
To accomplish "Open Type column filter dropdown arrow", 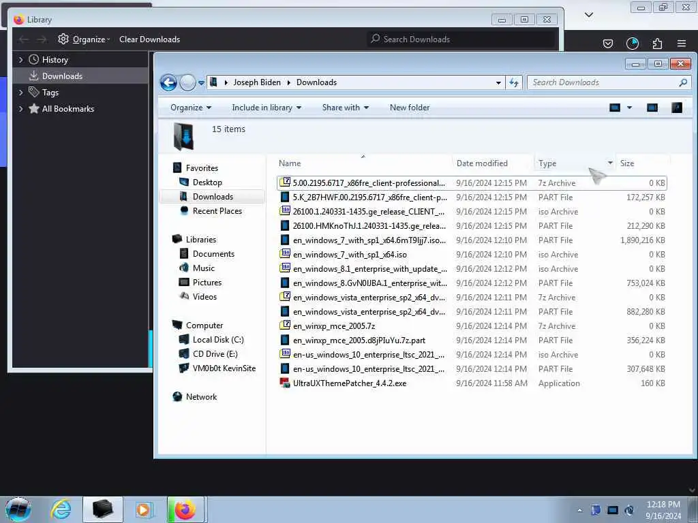I will tap(610, 163).
